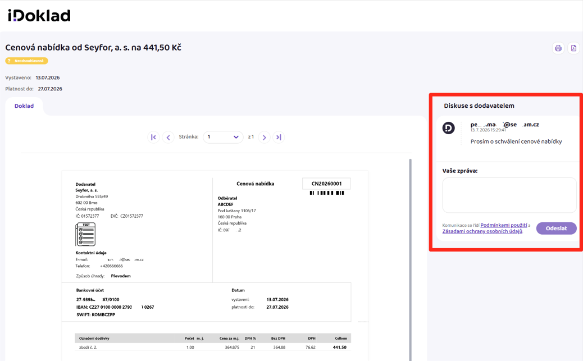The image size is (583, 361).
Task: Jump to first page arrow
Action: point(153,137)
